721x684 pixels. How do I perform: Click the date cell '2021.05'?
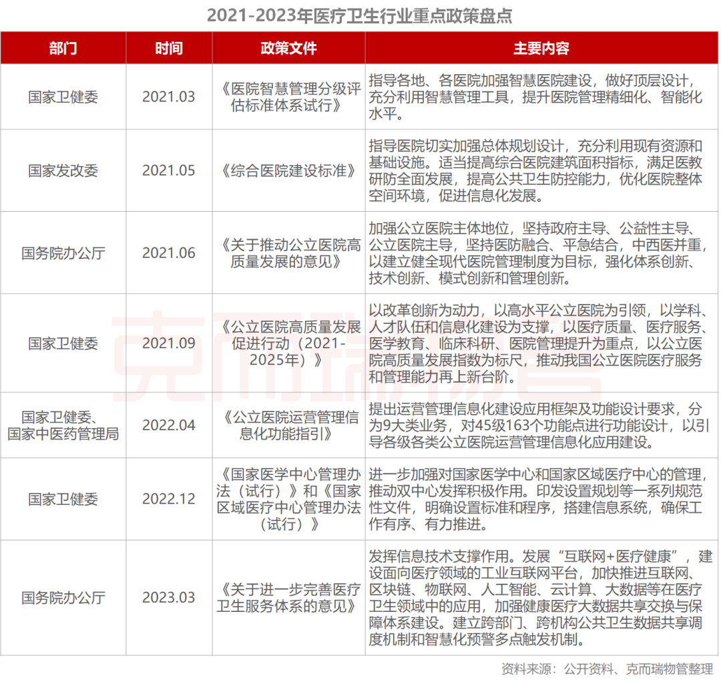click(x=169, y=170)
